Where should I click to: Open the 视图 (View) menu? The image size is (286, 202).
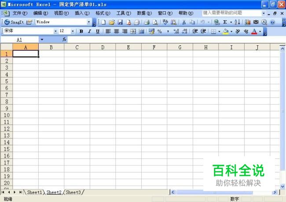(x=61, y=13)
